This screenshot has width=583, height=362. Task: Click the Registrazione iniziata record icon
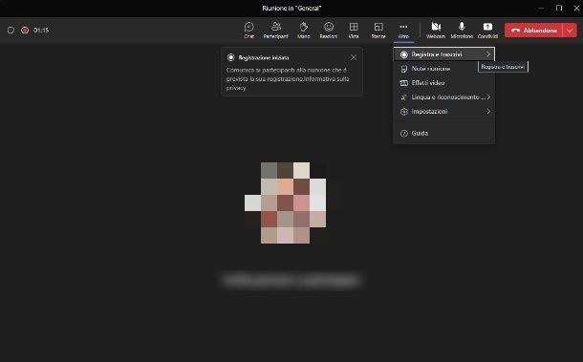231,57
